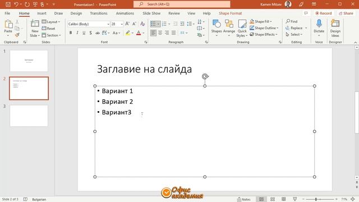Open comments pane icon
This screenshot has height=202, width=359.
point(306,13)
